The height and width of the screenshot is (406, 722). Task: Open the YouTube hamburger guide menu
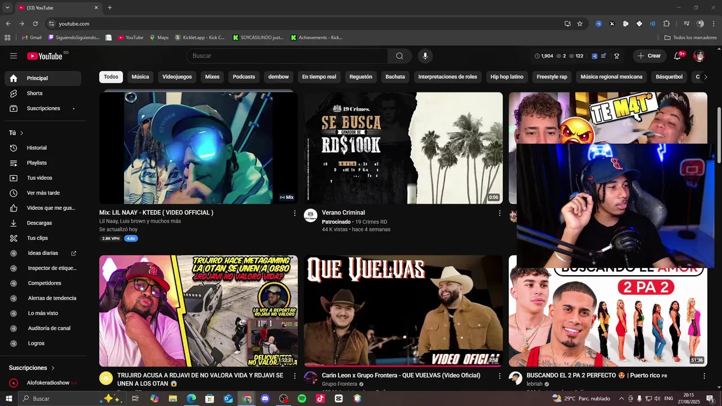pos(14,56)
